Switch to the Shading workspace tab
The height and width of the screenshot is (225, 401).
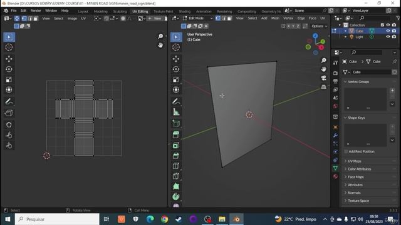point(184,11)
